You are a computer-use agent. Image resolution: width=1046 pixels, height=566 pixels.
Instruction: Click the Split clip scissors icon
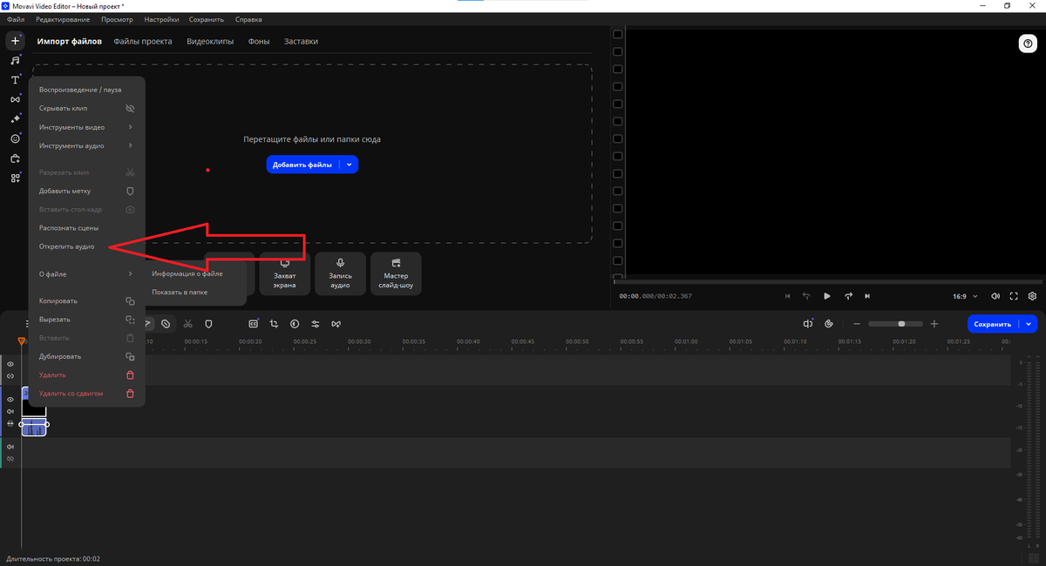coord(187,323)
